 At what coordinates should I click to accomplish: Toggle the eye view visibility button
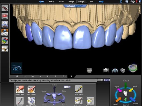[x=17, y=68]
